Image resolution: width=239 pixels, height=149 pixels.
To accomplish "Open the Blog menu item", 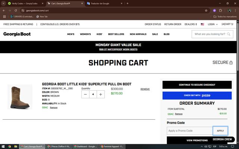I will click(167, 34).
